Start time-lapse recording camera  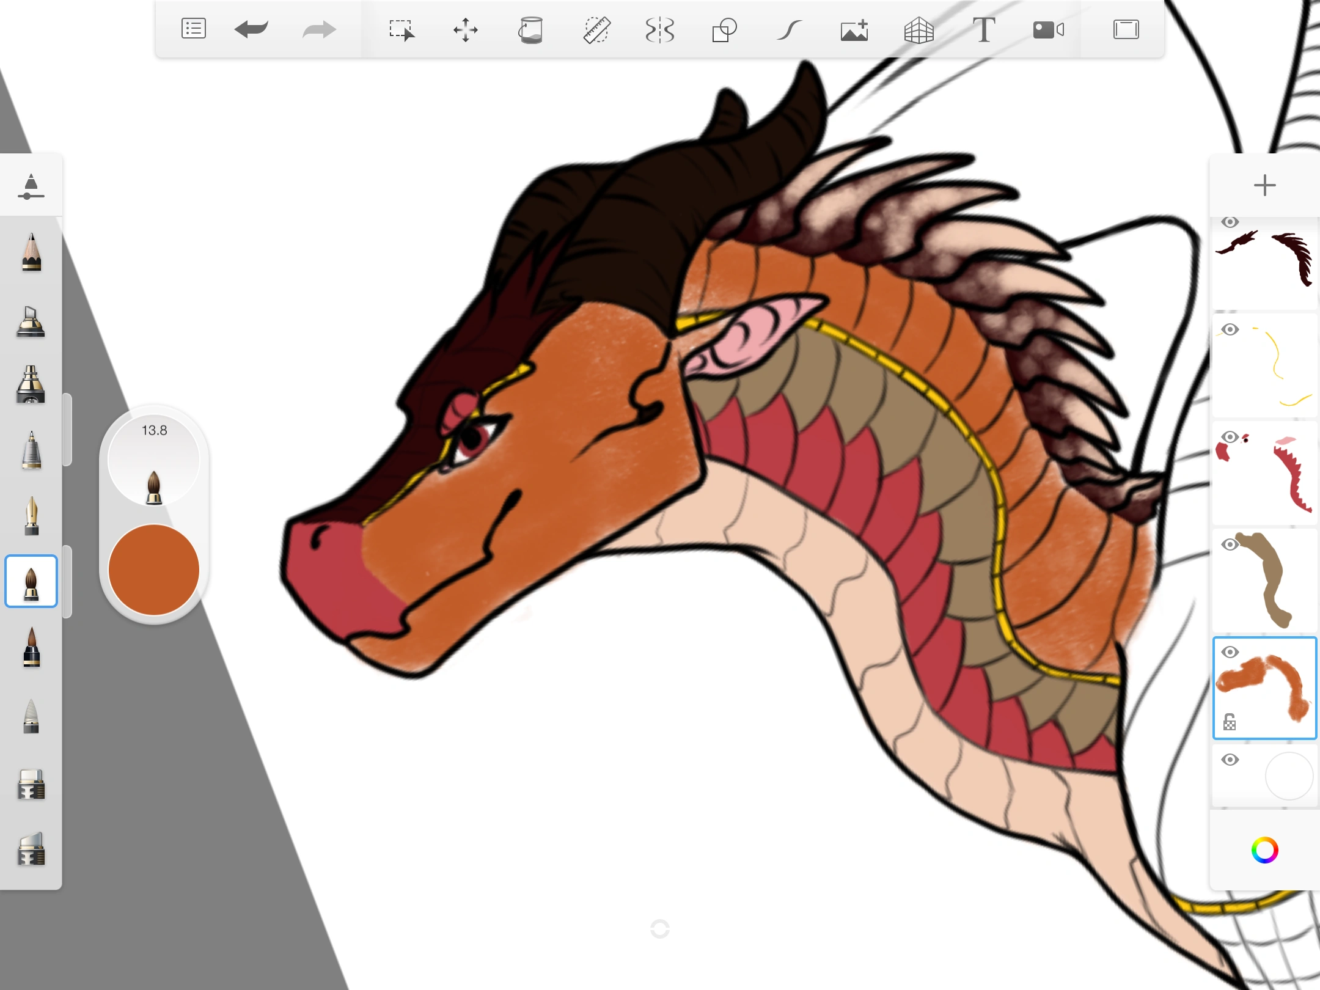tap(1049, 29)
